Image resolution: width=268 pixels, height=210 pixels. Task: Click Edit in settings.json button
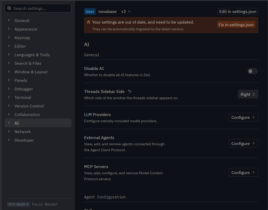click(x=238, y=11)
